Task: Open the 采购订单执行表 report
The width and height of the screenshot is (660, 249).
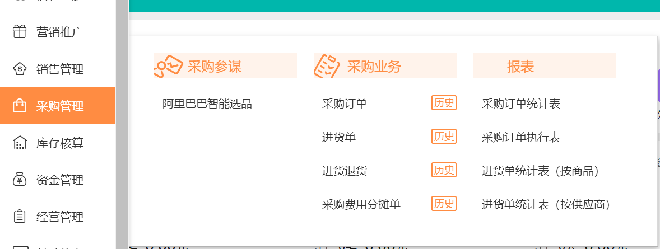Action: (521, 137)
